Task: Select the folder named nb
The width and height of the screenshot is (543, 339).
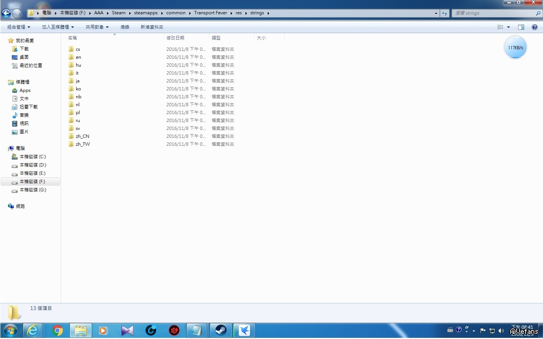Action: [78, 97]
